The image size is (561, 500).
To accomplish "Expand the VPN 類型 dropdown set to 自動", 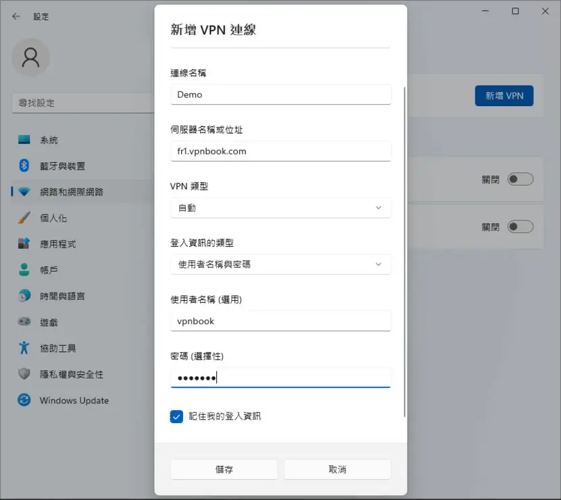I will pos(280,208).
